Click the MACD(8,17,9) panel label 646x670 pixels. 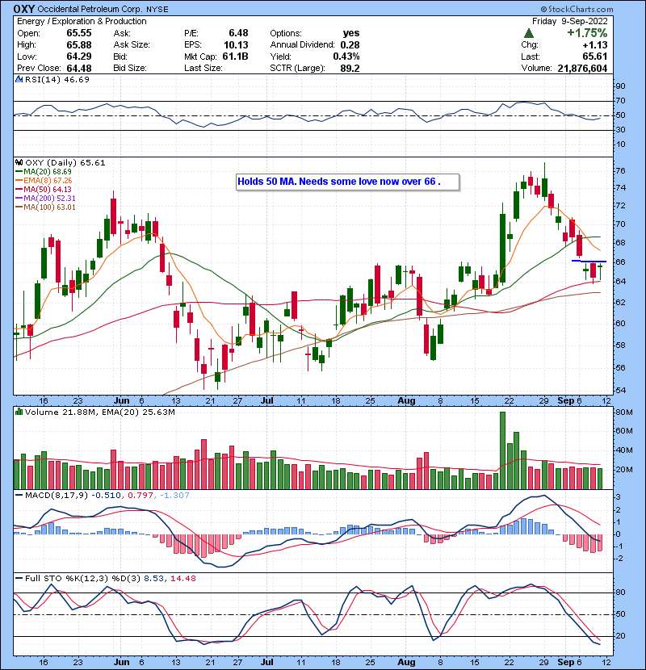pos(57,496)
